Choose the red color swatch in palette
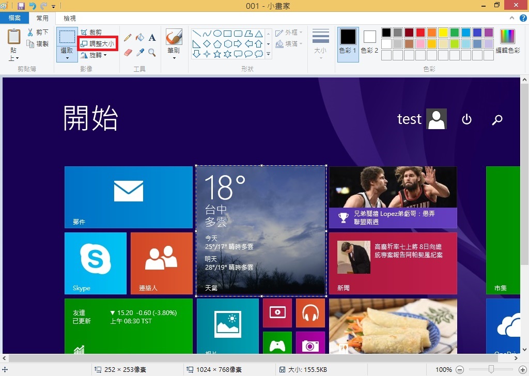 point(421,33)
